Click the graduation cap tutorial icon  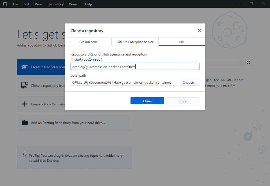[x=25, y=67]
